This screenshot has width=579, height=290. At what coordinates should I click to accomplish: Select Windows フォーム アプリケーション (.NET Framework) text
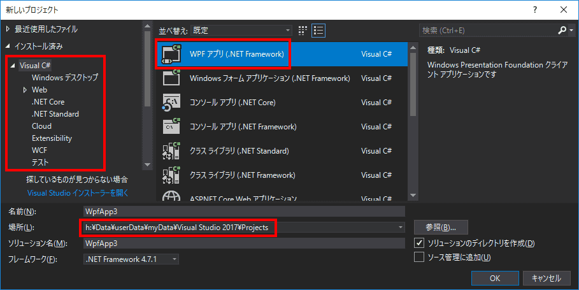pyautogui.click(x=270, y=78)
